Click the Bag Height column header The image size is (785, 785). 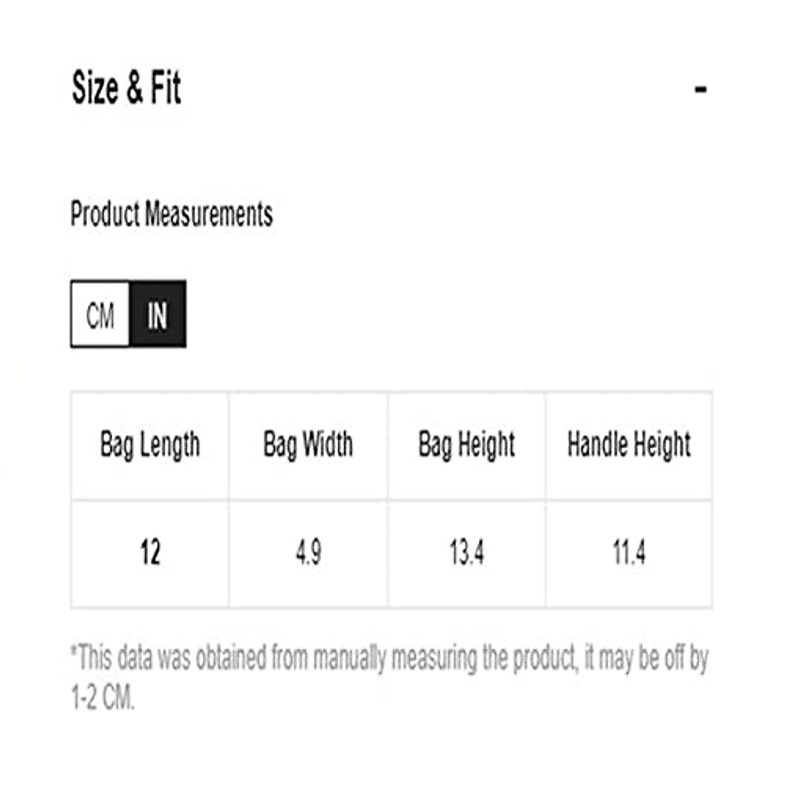point(466,445)
